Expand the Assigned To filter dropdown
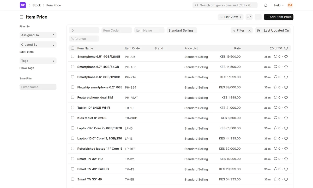Screen dimensions: 313x188 38,35
